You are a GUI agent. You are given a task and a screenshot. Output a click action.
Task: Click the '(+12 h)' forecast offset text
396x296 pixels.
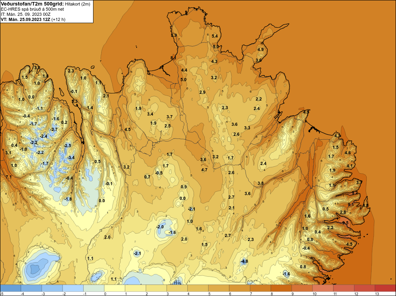(58, 19)
